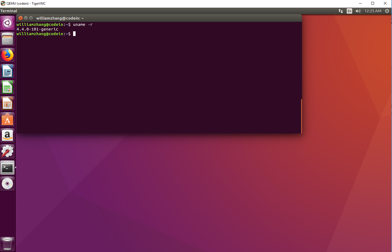Maximize the Terminal window
The image size is (392, 252).
tap(31, 18)
